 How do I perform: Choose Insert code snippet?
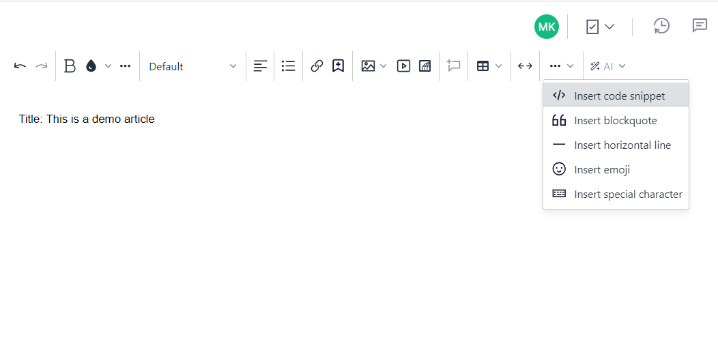tap(616, 96)
